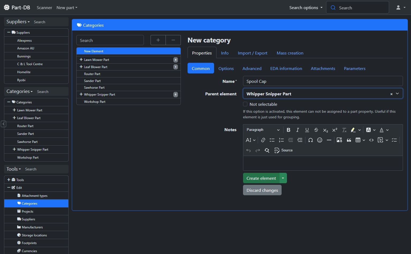Expand Lawn Mower Part in sidebar tree
This screenshot has height=254, width=411.
click(x=14, y=110)
